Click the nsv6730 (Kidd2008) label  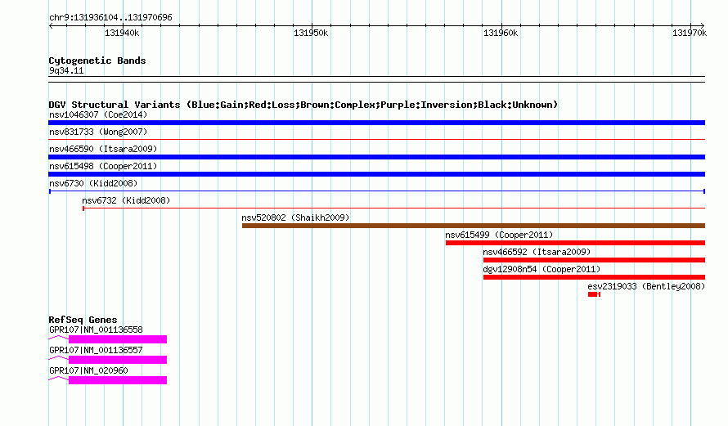tap(93, 183)
